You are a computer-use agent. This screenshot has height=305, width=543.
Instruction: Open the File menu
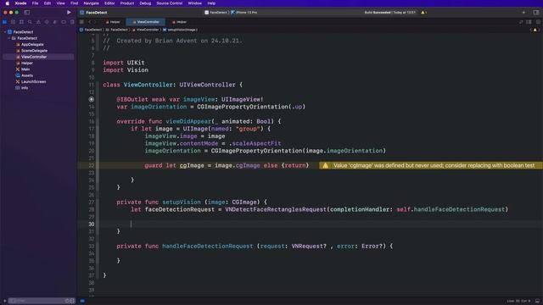(x=35, y=3)
